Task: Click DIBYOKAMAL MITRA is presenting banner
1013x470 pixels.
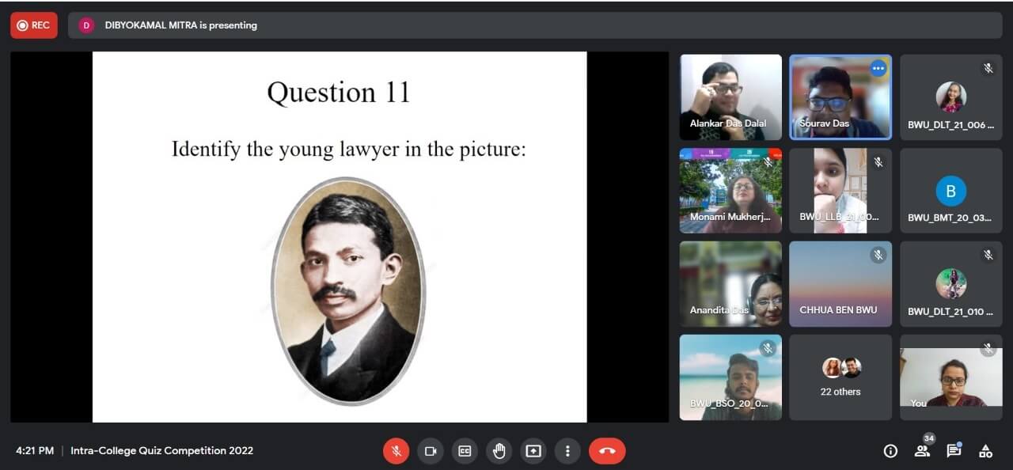Action: click(x=180, y=25)
